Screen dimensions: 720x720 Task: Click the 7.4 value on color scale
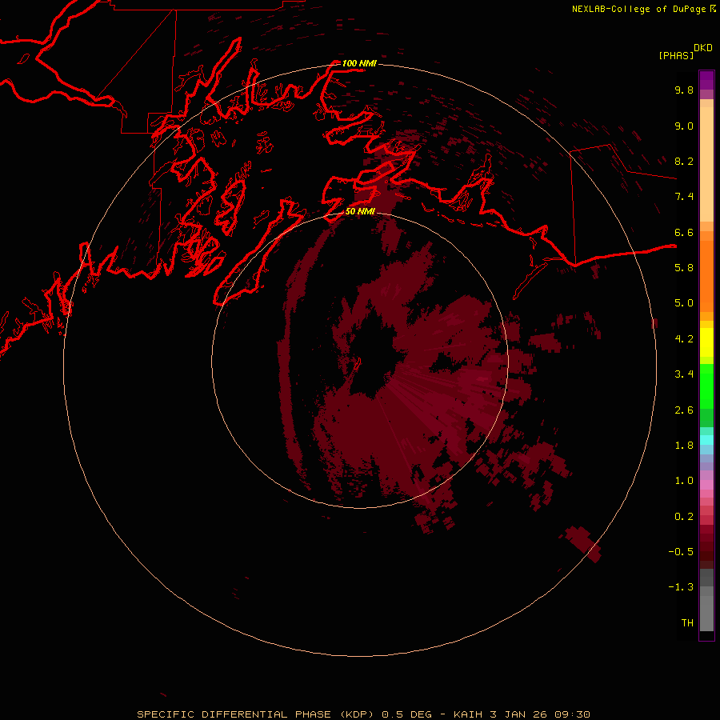point(684,197)
